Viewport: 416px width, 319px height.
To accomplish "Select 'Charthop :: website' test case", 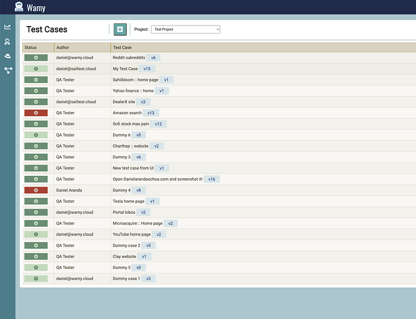I will [x=130, y=146].
